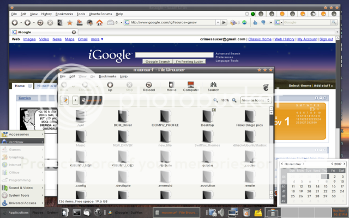Screen dimensions: 349x218
Task: Open the browser tab list dropdown arrow
Action: 338,32
